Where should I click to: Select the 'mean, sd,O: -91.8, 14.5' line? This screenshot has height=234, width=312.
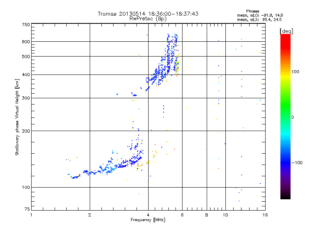pos(260,15)
